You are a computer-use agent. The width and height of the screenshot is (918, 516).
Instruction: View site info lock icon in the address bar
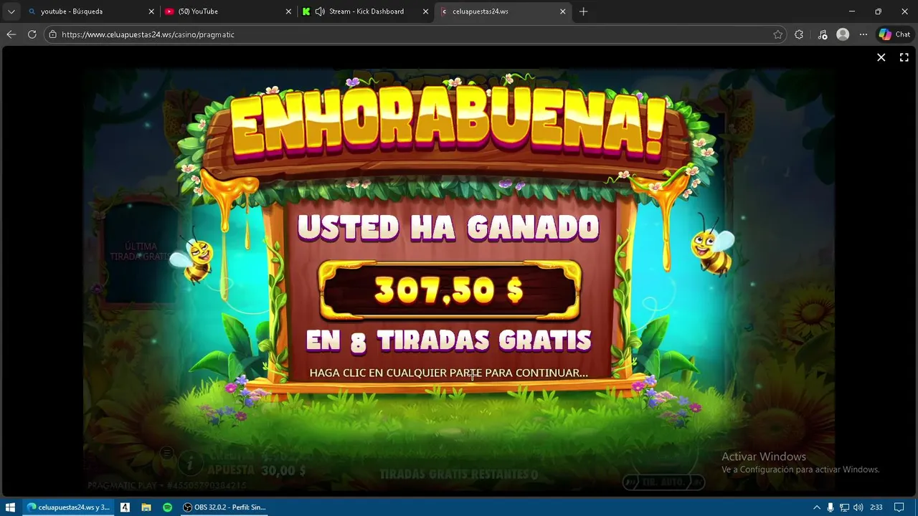click(x=53, y=34)
